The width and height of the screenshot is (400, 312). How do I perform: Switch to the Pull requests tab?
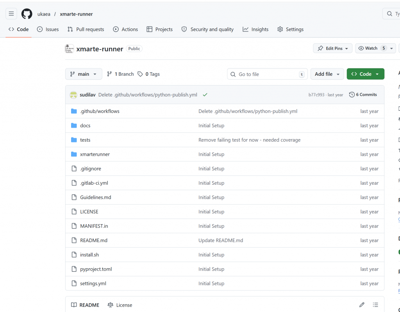point(86,29)
